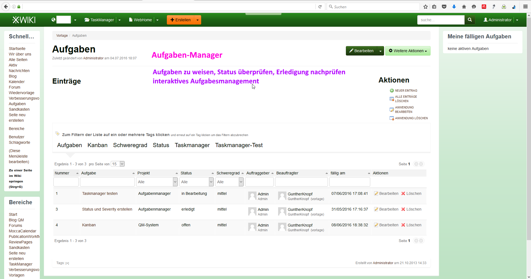Click the Anwendung löschen icon
Viewport: 531px width, 279px height.
(392, 118)
